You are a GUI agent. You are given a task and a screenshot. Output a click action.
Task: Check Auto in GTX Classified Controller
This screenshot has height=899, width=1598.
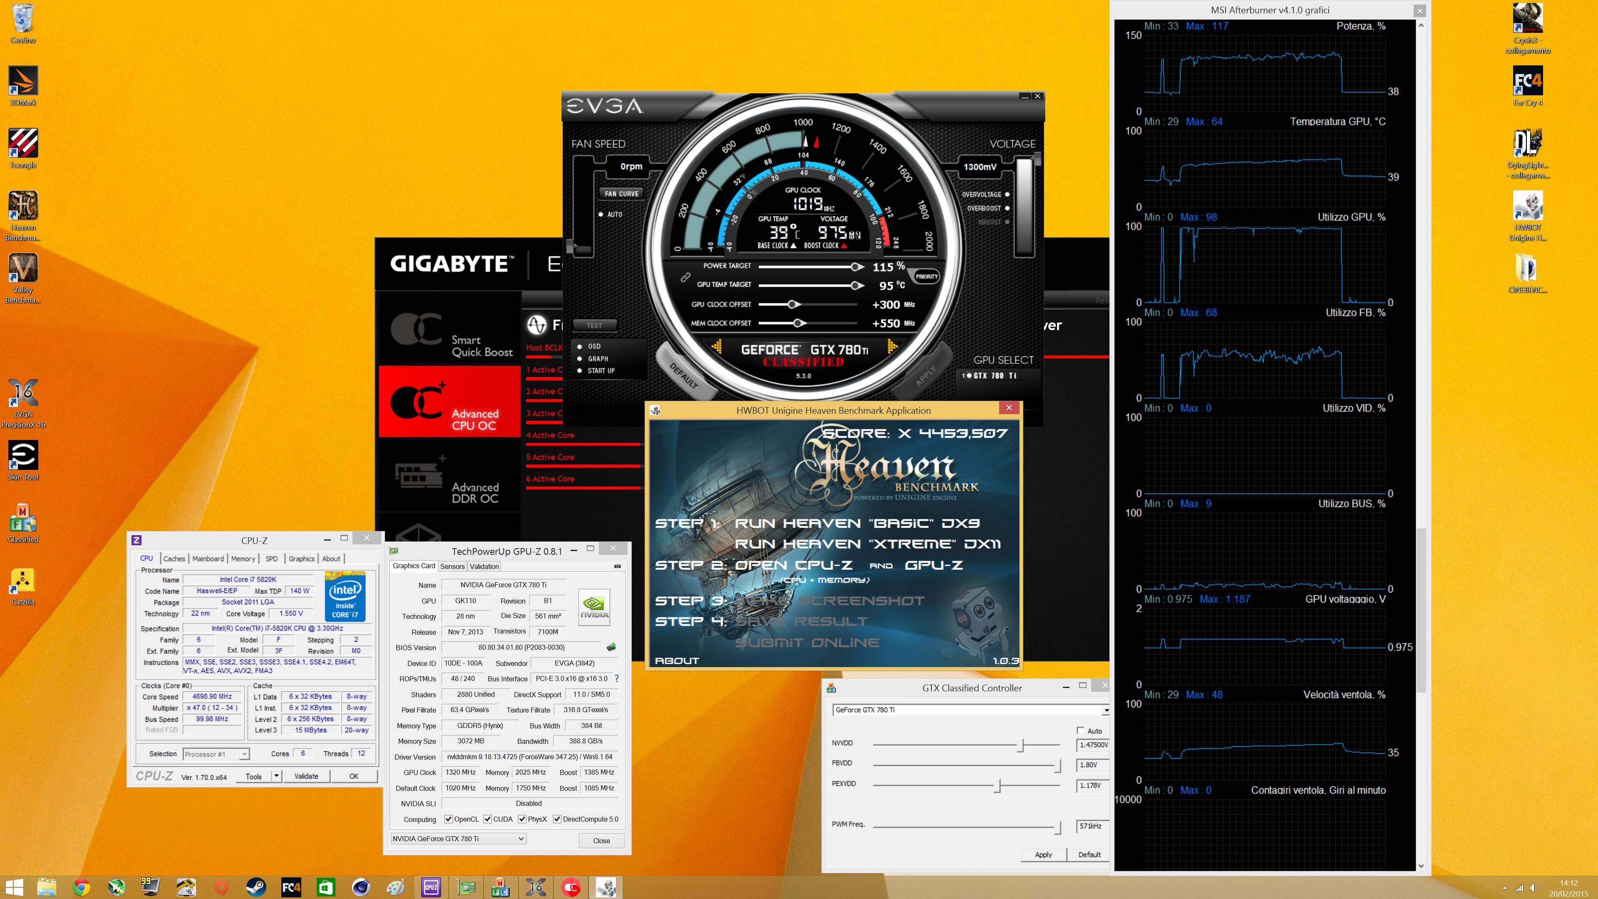tap(1081, 730)
